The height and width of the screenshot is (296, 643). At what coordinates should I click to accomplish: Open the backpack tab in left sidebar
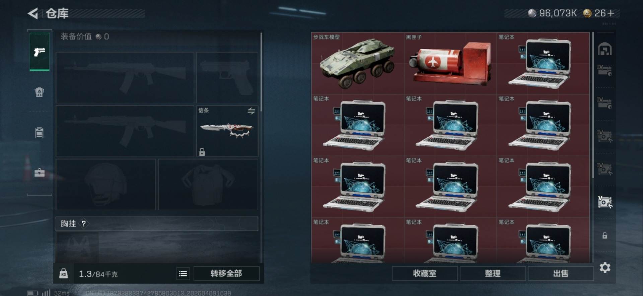(x=39, y=92)
